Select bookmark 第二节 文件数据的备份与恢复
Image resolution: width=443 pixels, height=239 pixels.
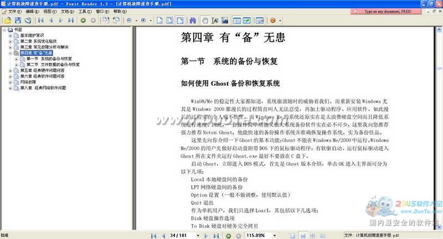tap(54, 65)
